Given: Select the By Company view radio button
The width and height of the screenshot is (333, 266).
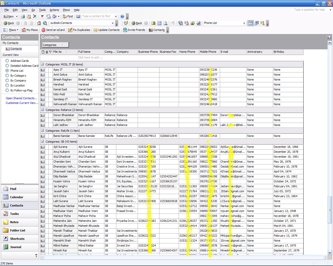Looking at the screenshot, I should coord(7,81).
